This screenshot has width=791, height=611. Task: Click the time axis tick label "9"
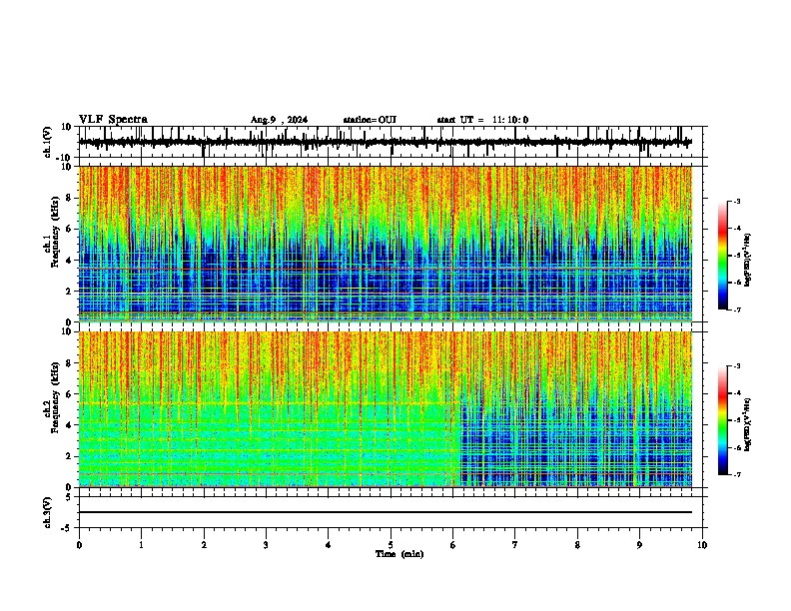pos(639,545)
